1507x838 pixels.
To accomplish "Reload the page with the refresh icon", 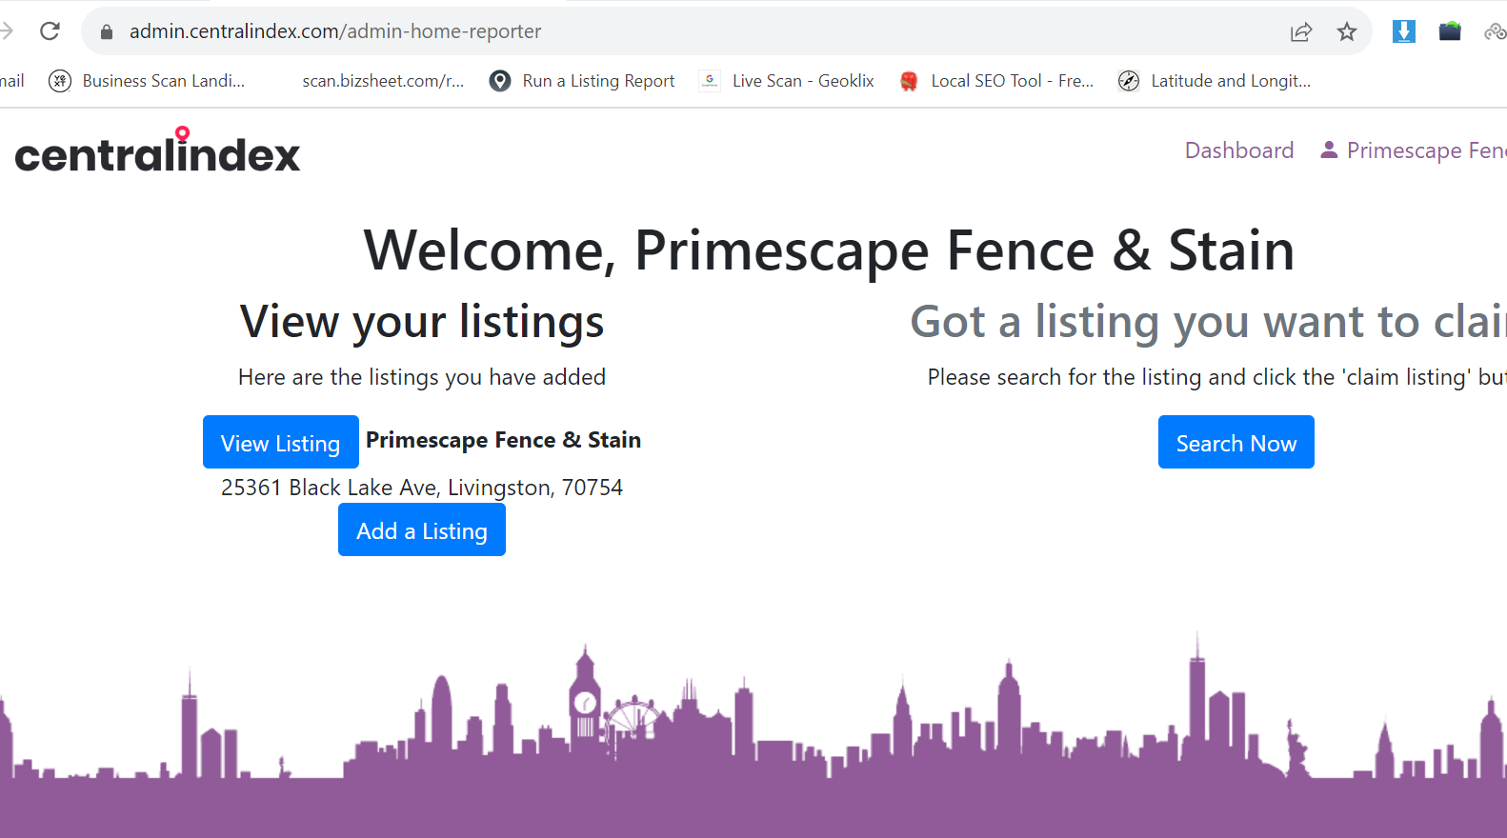I will [50, 31].
